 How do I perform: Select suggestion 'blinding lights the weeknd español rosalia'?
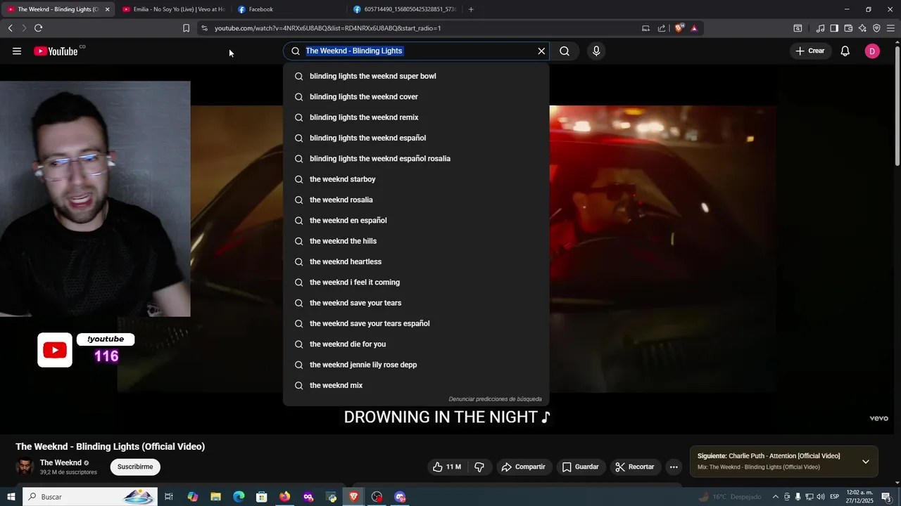(x=416, y=158)
